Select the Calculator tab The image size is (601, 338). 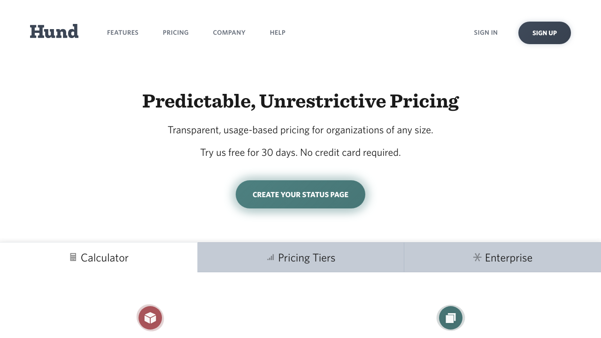tap(104, 258)
